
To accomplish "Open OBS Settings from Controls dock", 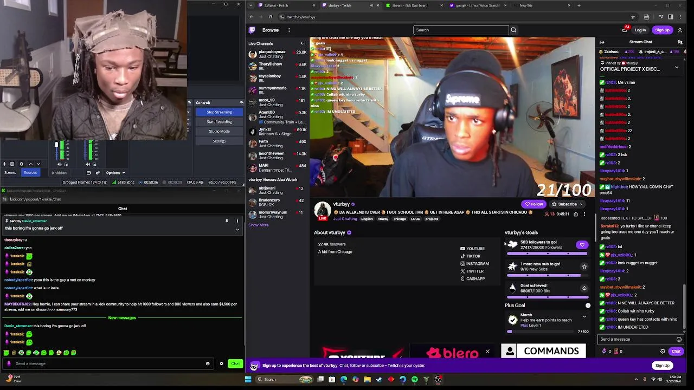I will point(219,141).
